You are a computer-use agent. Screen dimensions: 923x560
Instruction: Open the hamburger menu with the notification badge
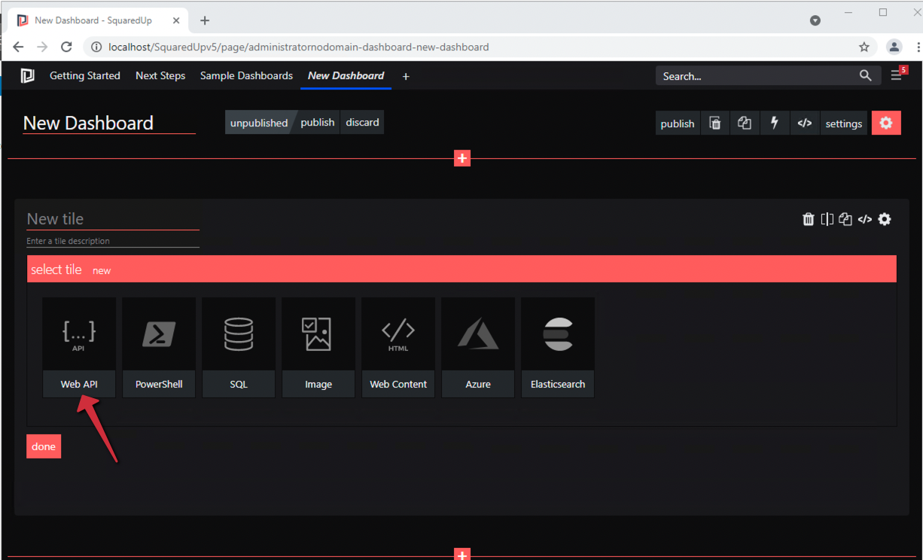click(x=897, y=75)
